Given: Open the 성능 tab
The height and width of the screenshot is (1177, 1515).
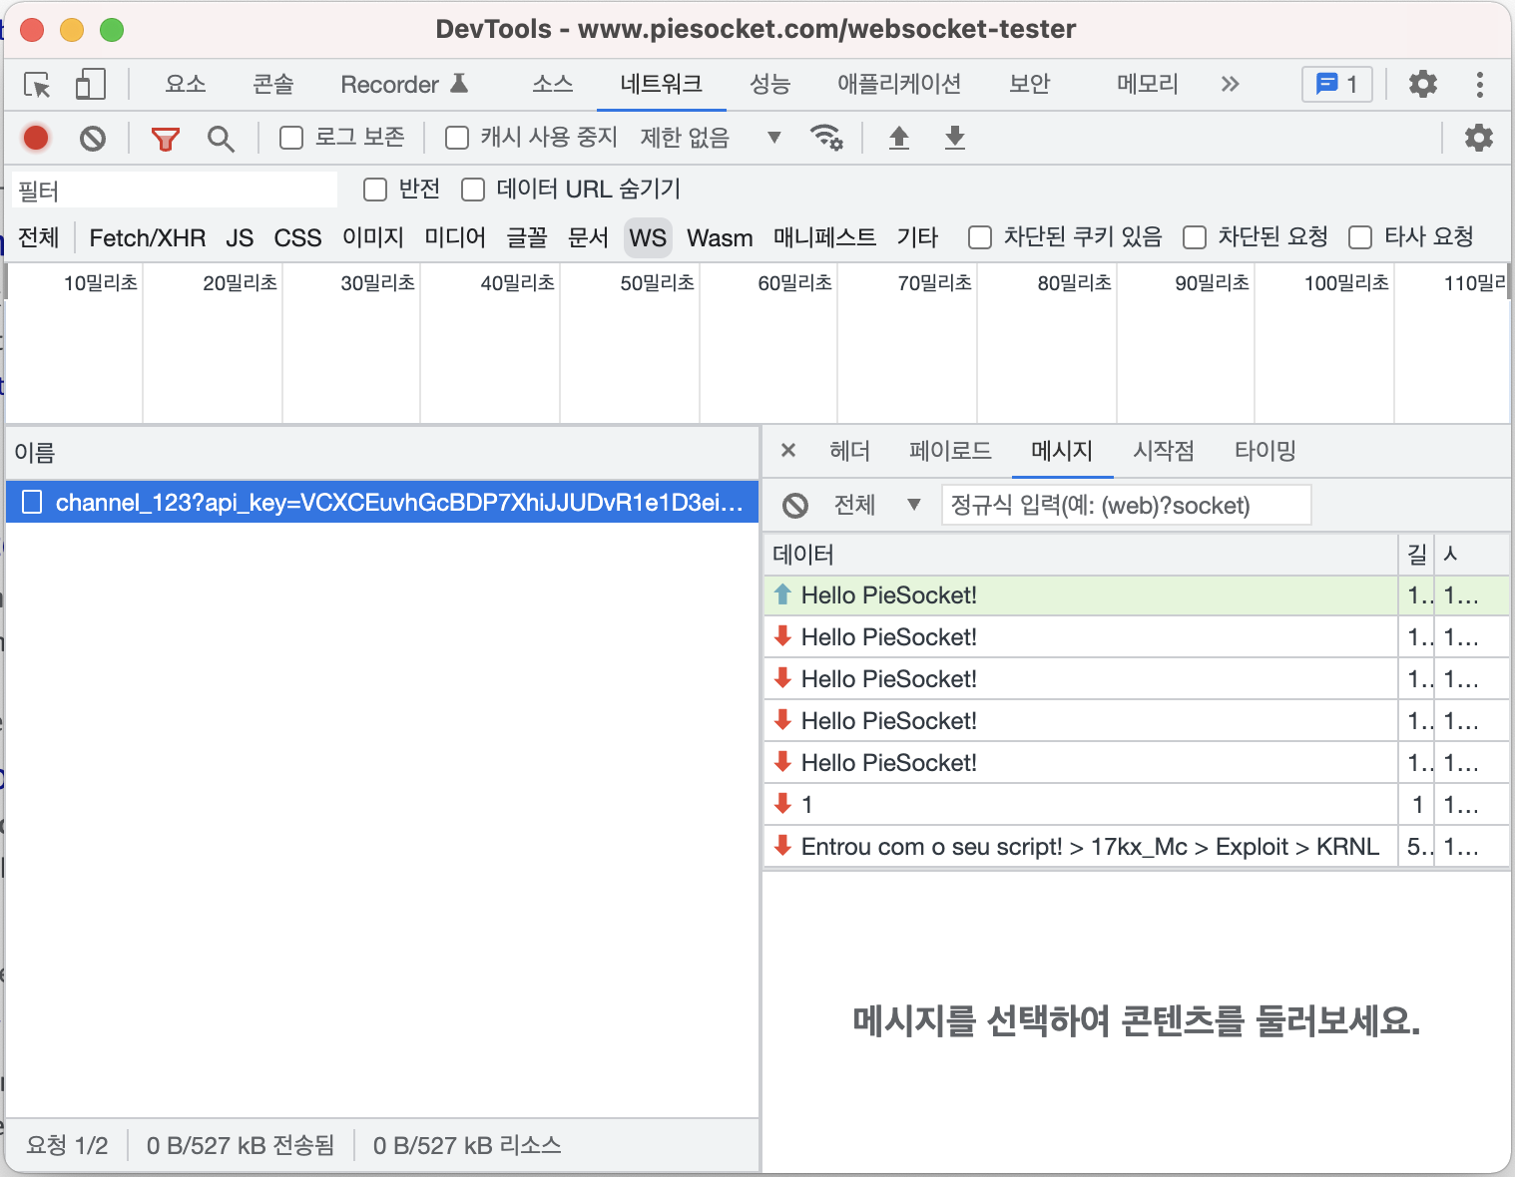Looking at the screenshot, I should [769, 84].
